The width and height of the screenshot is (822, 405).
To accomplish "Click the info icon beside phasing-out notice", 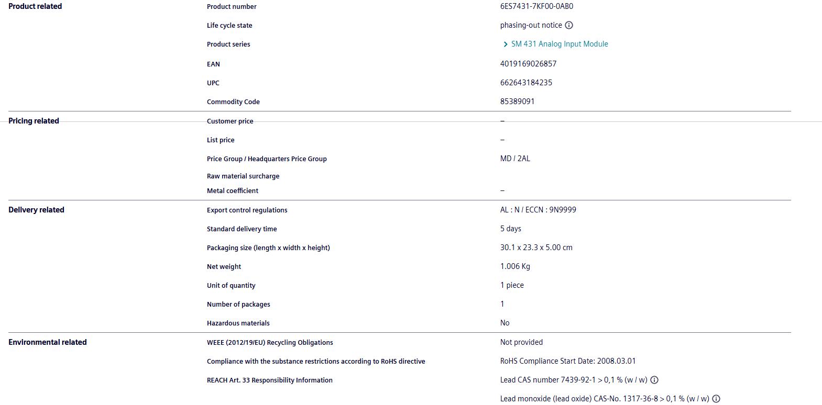I will pyautogui.click(x=569, y=25).
